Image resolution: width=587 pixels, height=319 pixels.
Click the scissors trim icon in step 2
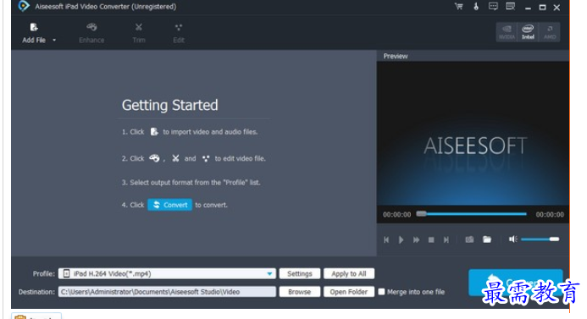click(175, 158)
